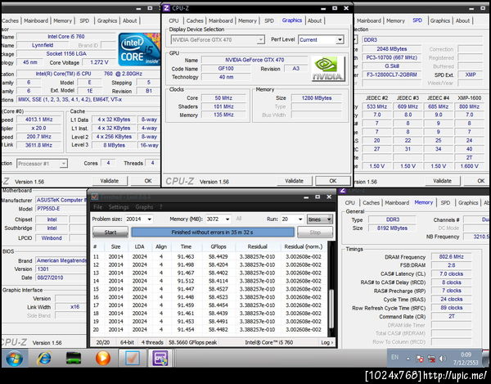The height and width of the screenshot is (384, 491).
Task: Open LinX Graphs menu
Action: click(144, 206)
